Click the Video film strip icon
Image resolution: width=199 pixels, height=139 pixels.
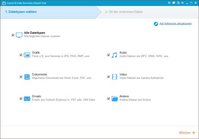coord(114,77)
